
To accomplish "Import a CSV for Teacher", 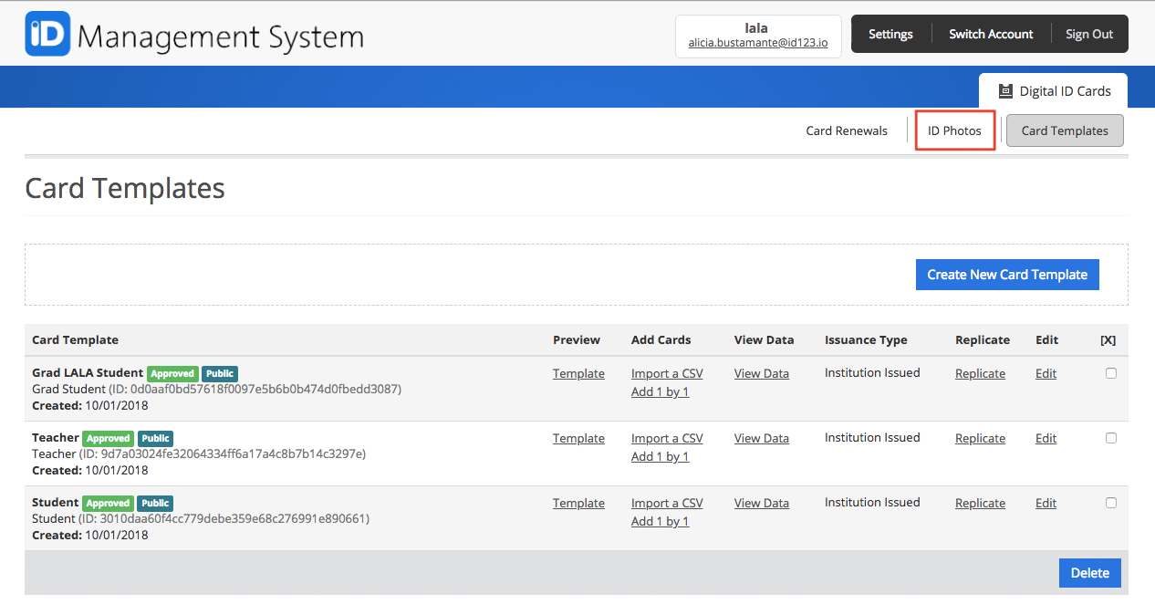I will coord(667,438).
